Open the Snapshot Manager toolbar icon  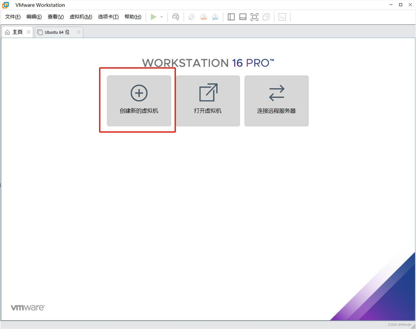[x=215, y=17]
